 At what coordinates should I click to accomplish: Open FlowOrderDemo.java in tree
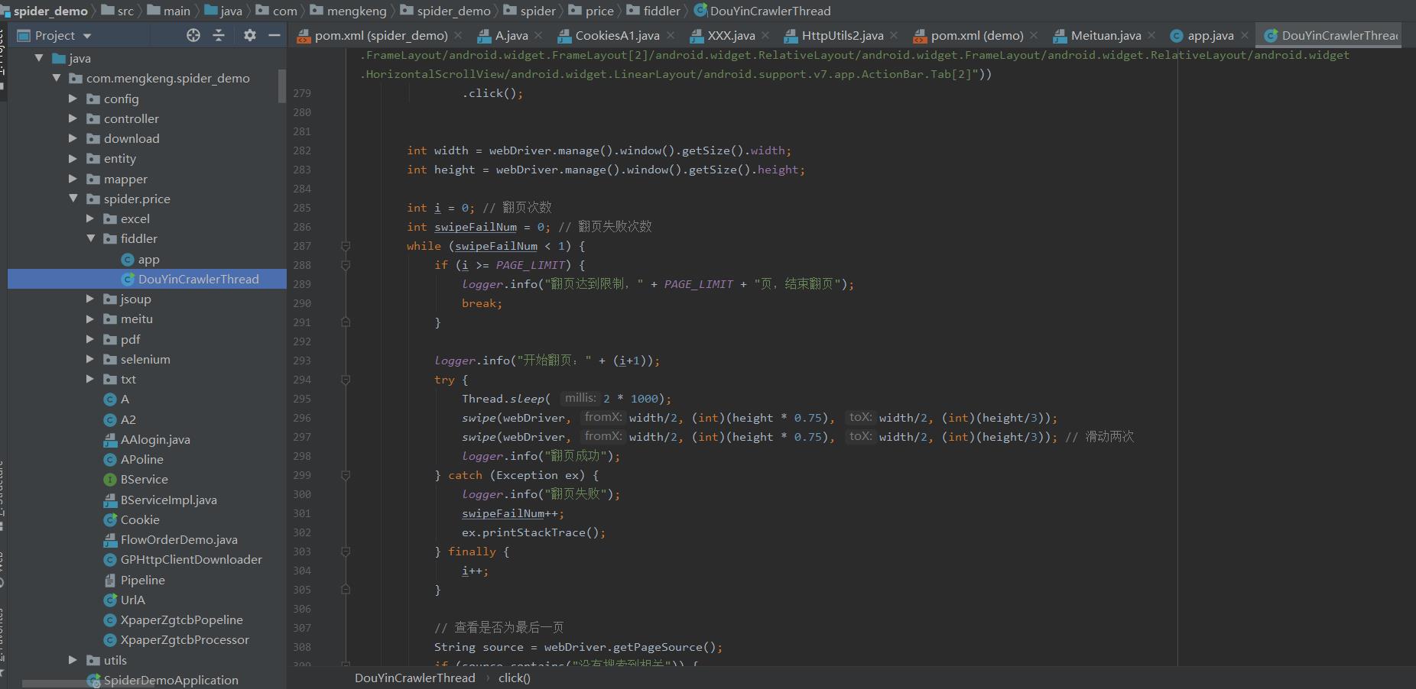[x=171, y=539]
